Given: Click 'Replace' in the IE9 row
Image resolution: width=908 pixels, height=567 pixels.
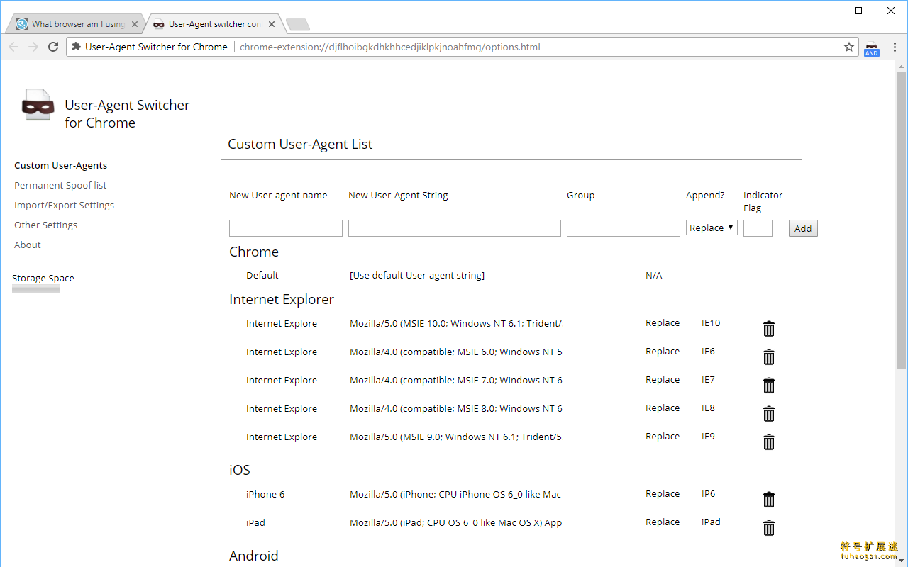Looking at the screenshot, I should 663,436.
